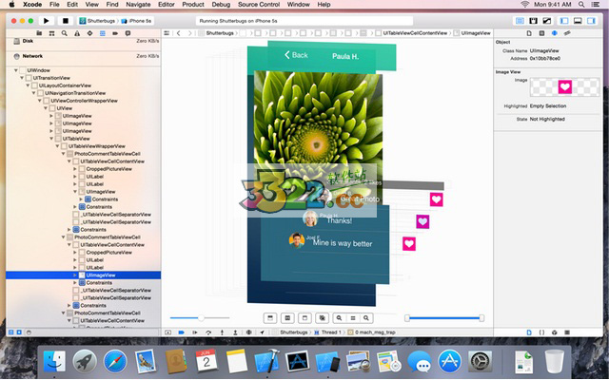Viewport: 609px width, 380px height.
Task: Switch to the Standard editor
Action: tap(520, 21)
